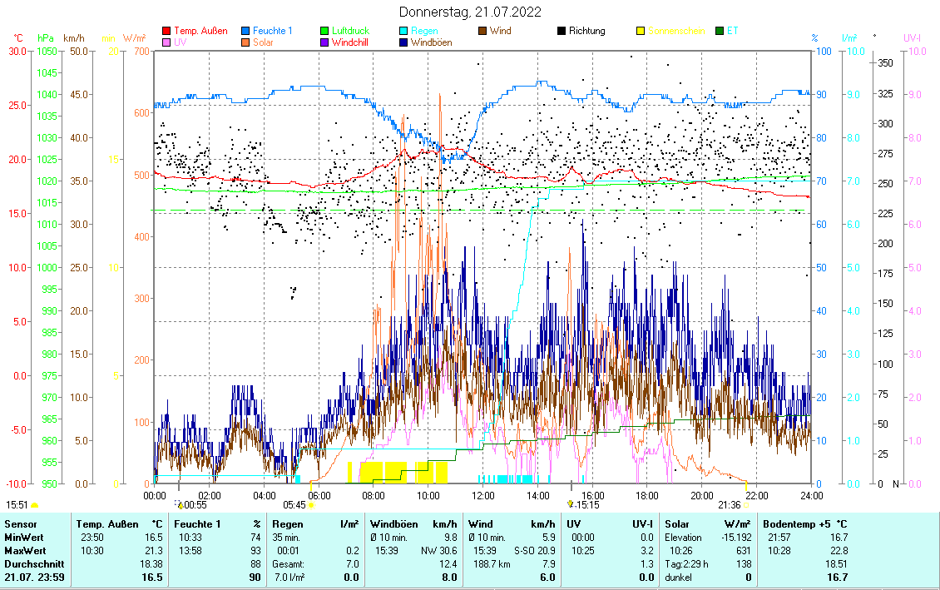Select the green Luftdruck legend marker
940x590 pixels.
pos(324,32)
